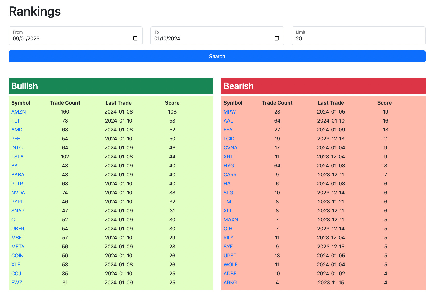Open the From date calendar picker

[x=136, y=38]
